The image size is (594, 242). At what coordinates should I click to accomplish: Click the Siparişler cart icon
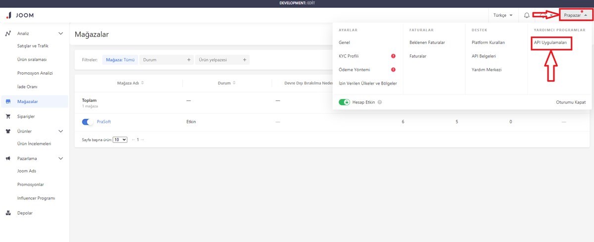[8, 117]
